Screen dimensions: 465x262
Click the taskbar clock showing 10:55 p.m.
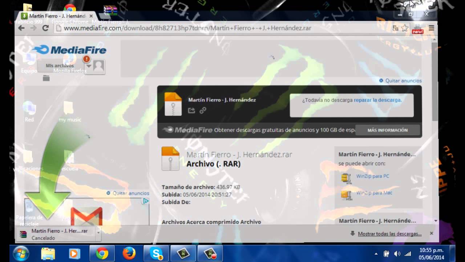click(x=432, y=254)
